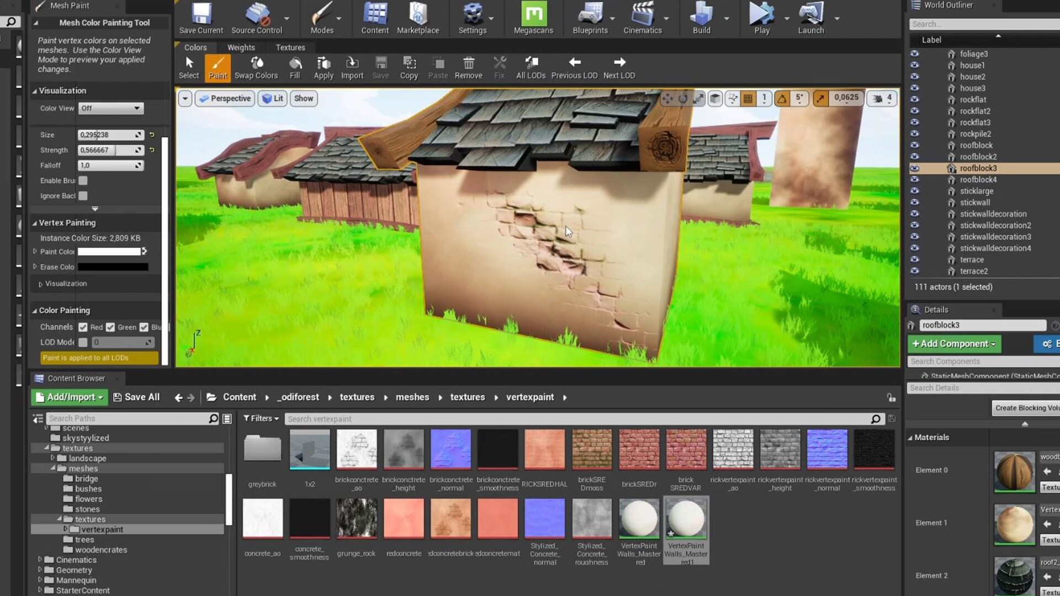Click the Fill tool in Mesh Paint toolbar
The width and height of the screenshot is (1060, 596).
pos(295,67)
